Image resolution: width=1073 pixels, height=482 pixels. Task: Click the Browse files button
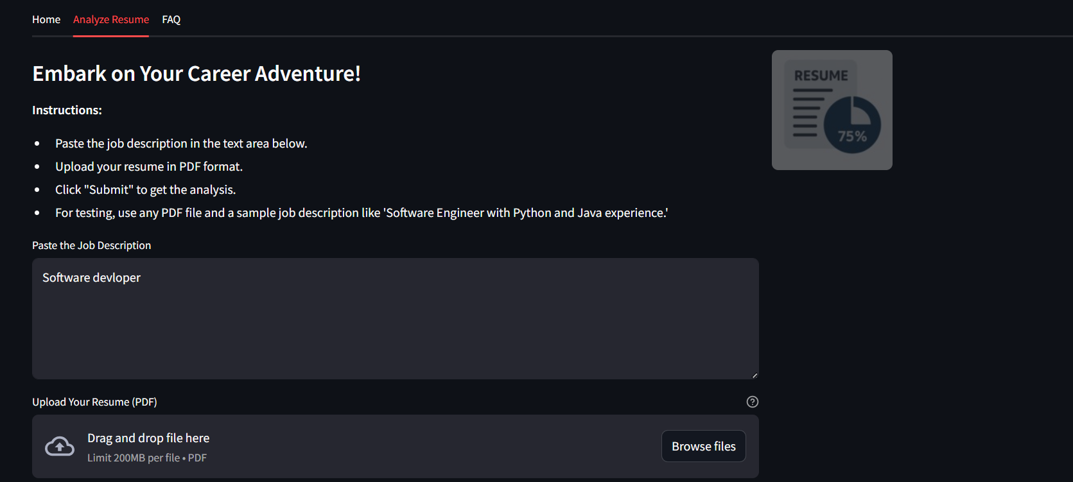702,445
